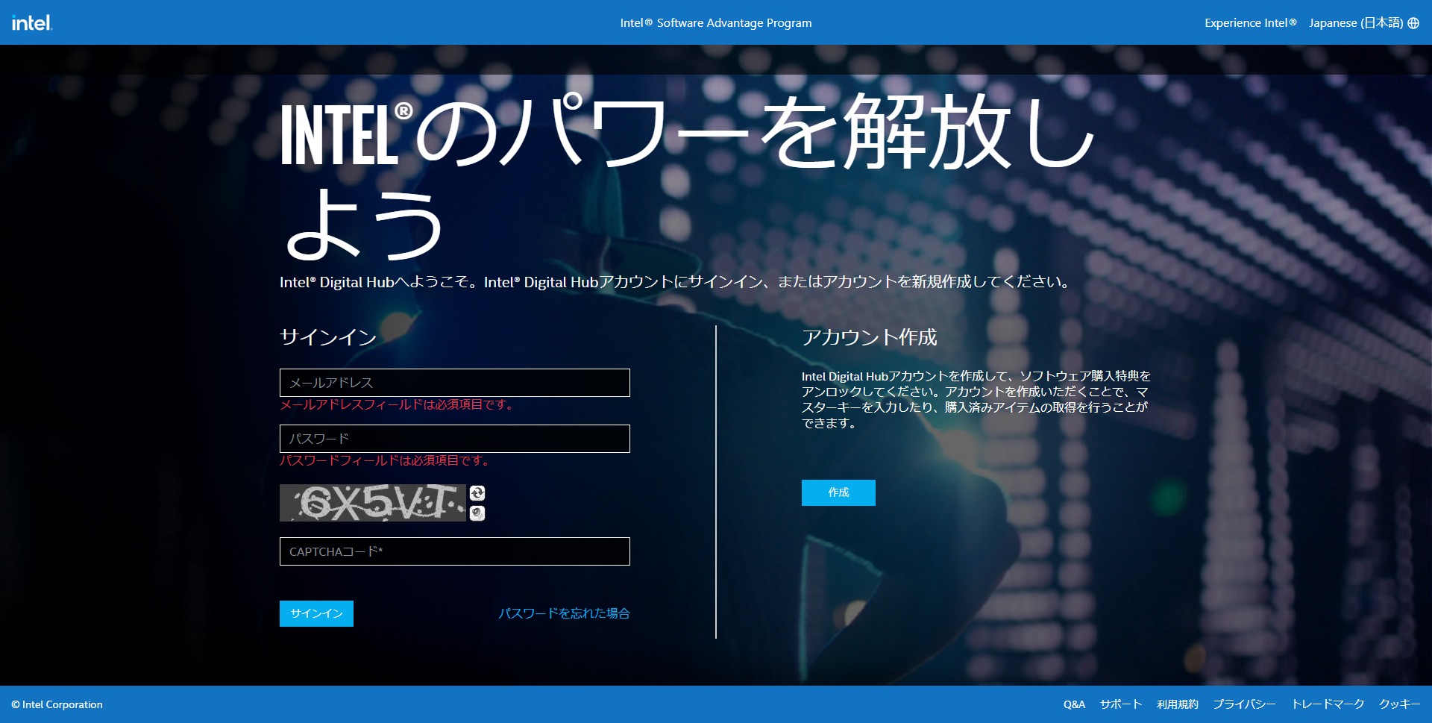Open the クッキー footer link
1432x723 pixels.
[1399, 704]
